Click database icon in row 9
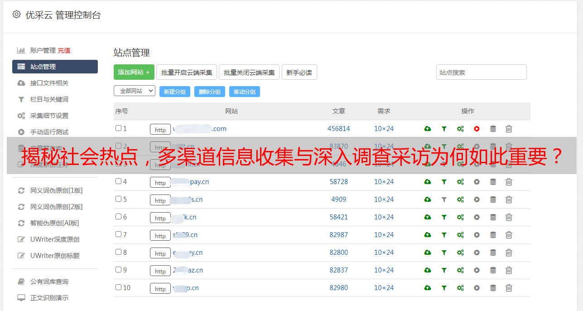Image resolution: width=583 pixels, height=311 pixels. point(493,270)
